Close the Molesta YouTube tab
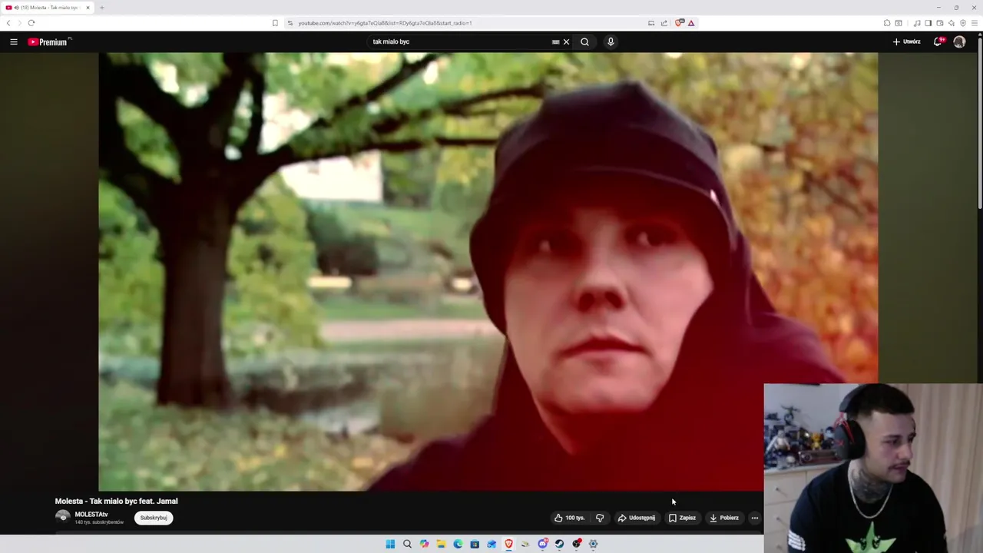 pyautogui.click(x=88, y=8)
